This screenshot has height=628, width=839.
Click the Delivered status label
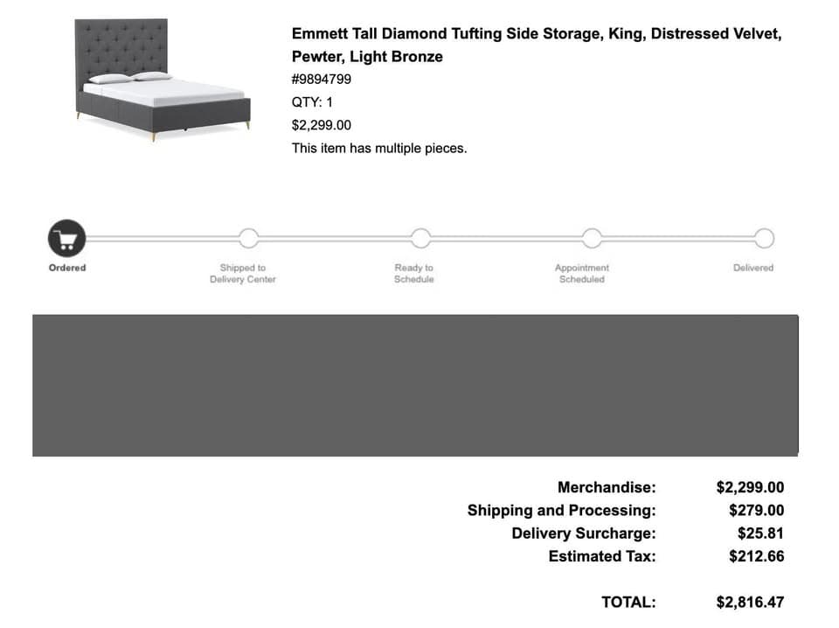pos(753,268)
